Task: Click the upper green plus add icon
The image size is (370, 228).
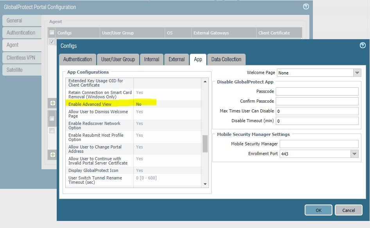Action: [x=52, y=103]
